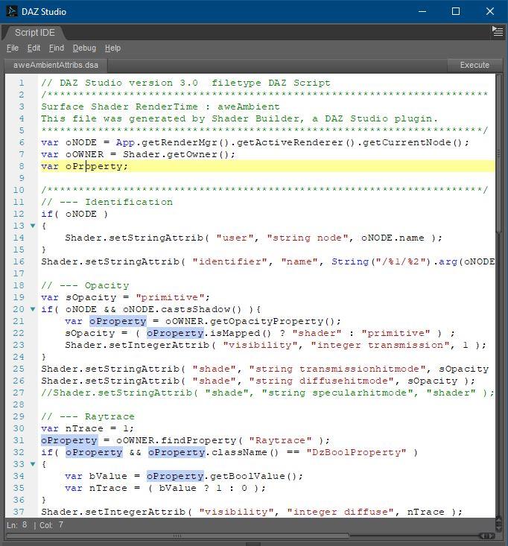508x546 pixels.
Task: Minimize the DAZ Studio window
Action: tap(422, 11)
